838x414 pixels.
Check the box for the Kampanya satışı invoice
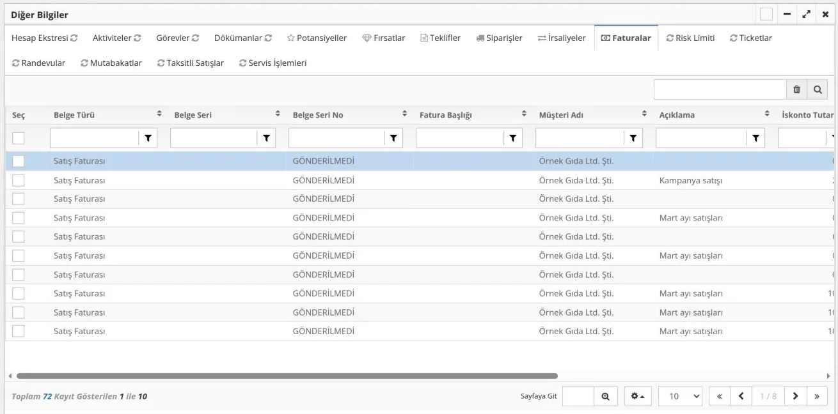point(19,180)
